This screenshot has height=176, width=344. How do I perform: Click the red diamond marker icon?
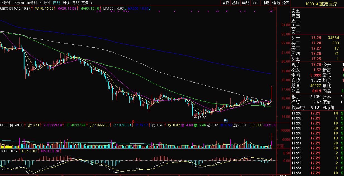click(x=271, y=9)
